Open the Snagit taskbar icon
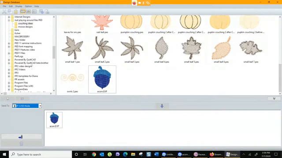Screen dimensions: 282x158 pyautogui.click(x=148, y=154)
